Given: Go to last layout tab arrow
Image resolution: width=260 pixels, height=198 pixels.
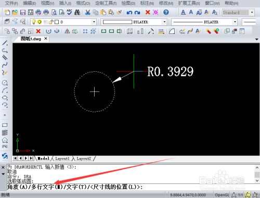Looking at the screenshot, I should click(31, 158).
